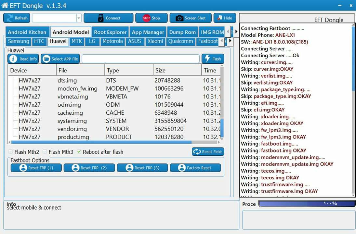Click Select APP File button
Screen dimensions: 356x234
(x=60, y=59)
